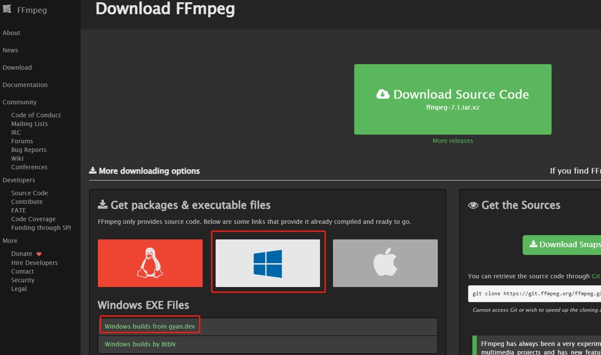Open the Legal page

19,289
